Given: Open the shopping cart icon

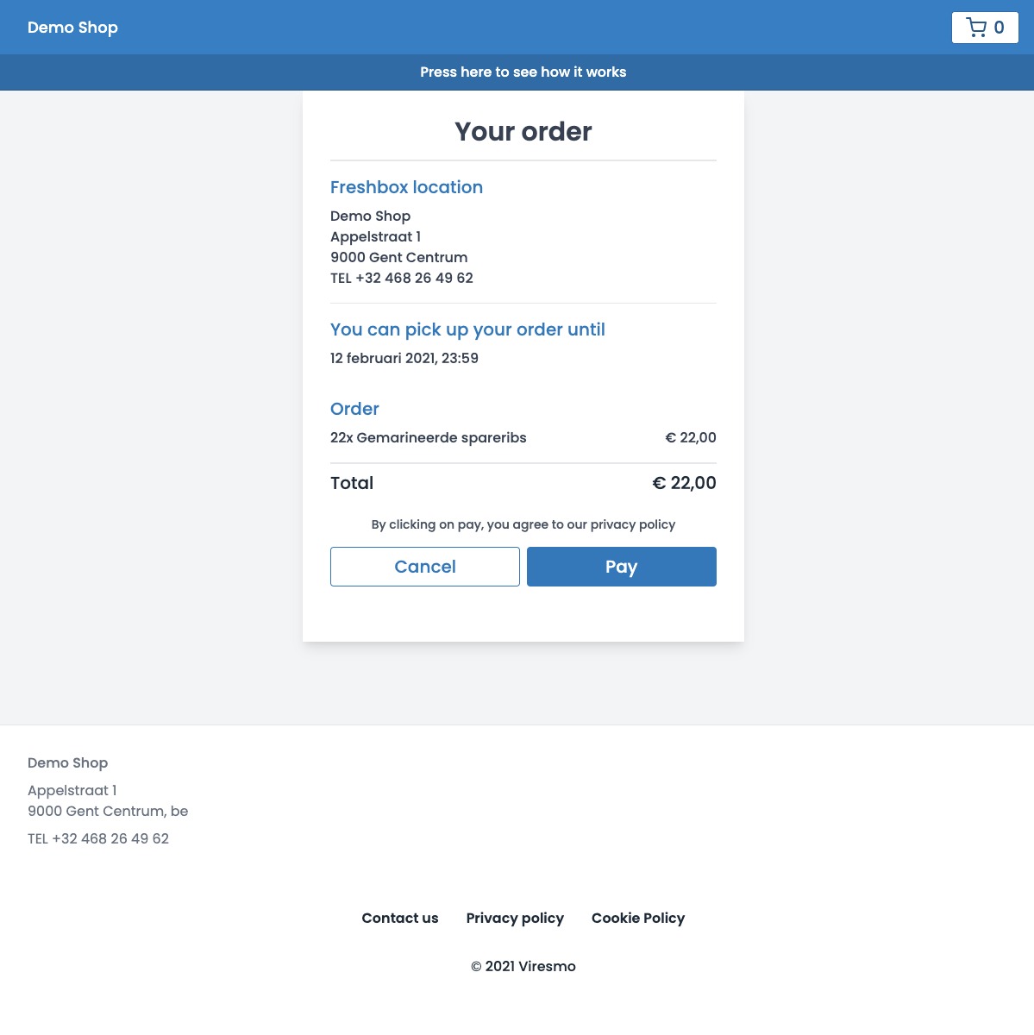Looking at the screenshot, I should 976,28.
